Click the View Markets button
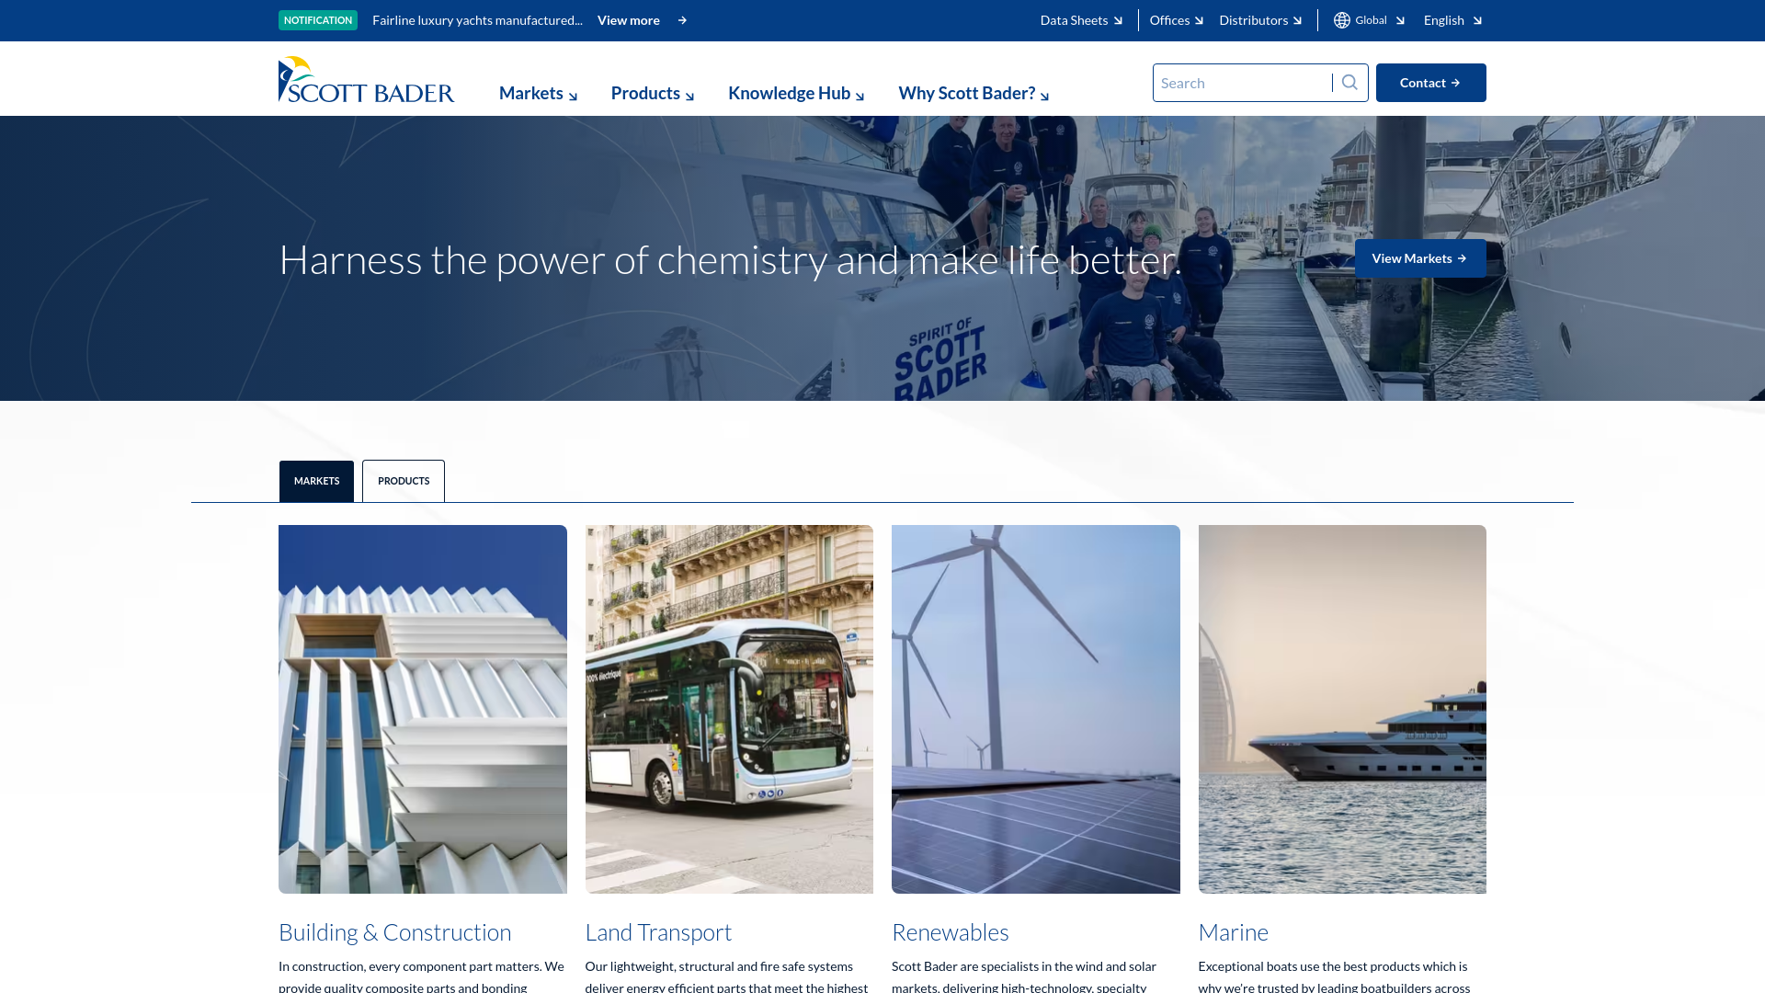 coord(1420,258)
